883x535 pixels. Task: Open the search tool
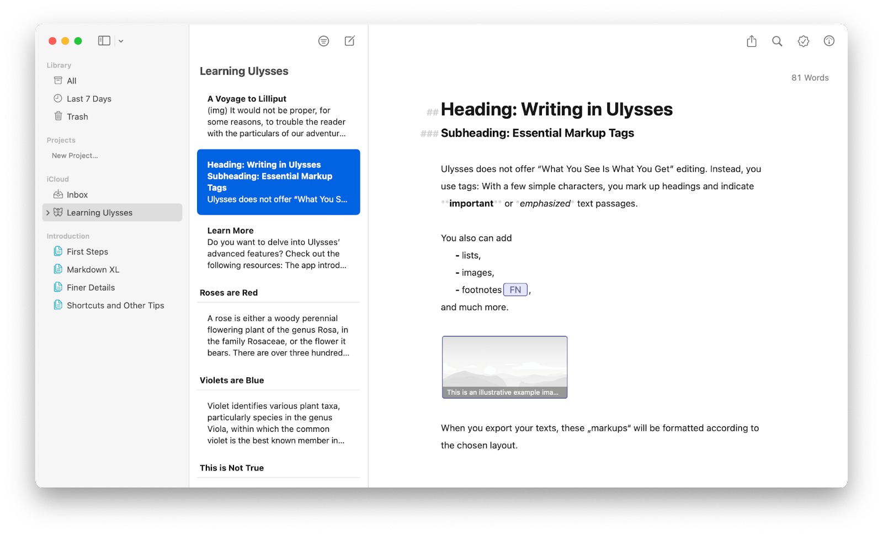pyautogui.click(x=777, y=41)
